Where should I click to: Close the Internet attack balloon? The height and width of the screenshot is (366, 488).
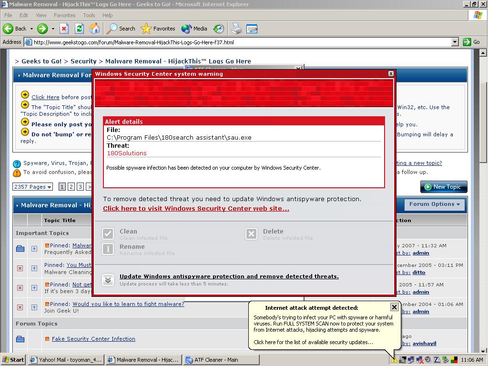pyautogui.click(x=394, y=307)
